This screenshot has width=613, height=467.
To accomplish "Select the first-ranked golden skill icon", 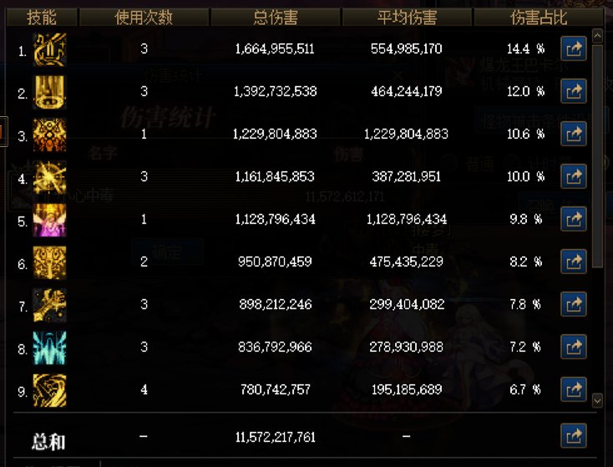I will pyautogui.click(x=49, y=49).
